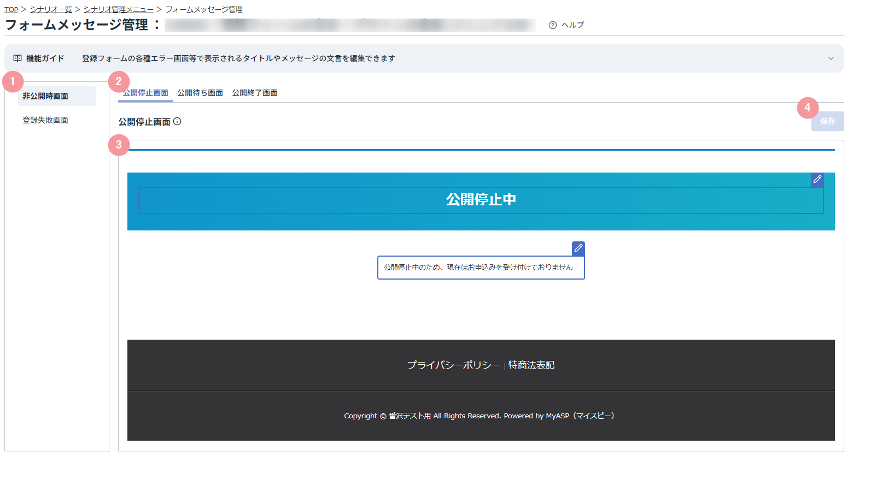Open 登録失敗画面 in the left sidebar

[45, 120]
